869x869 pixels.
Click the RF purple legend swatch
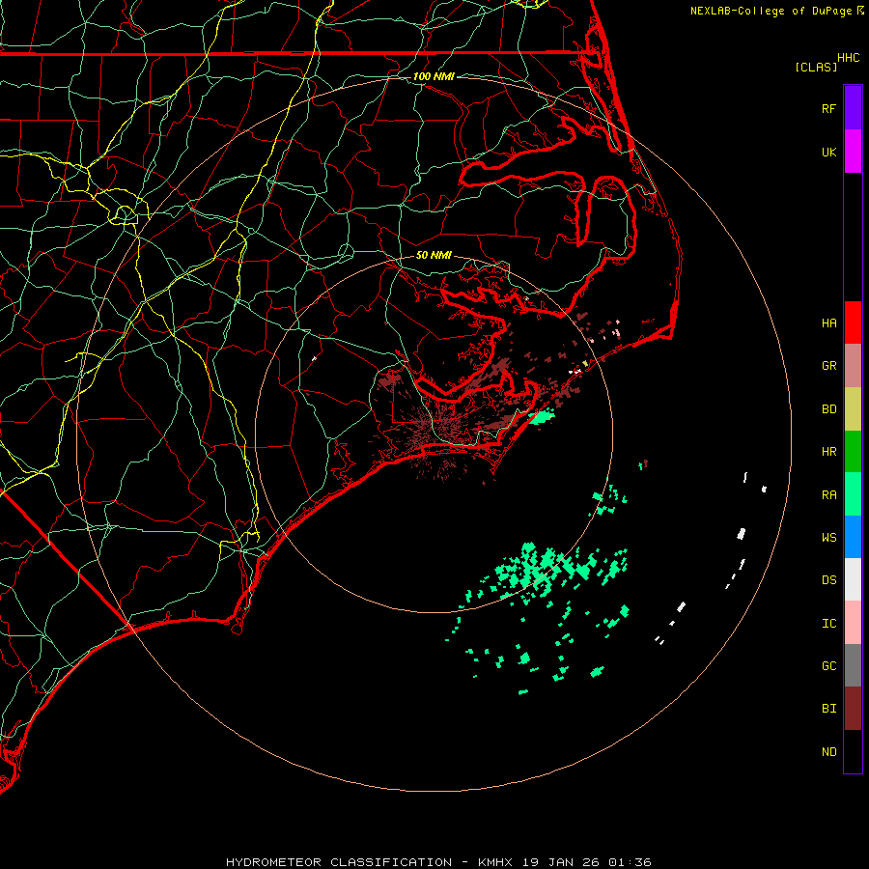853,108
